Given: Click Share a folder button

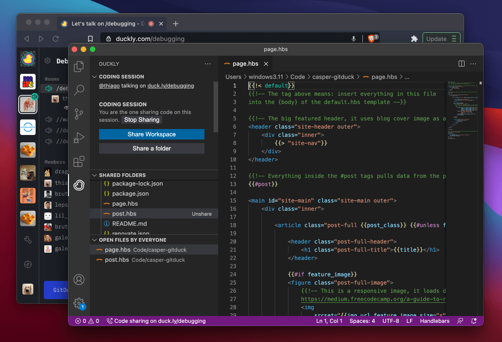Looking at the screenshot, I should point(152,149).
